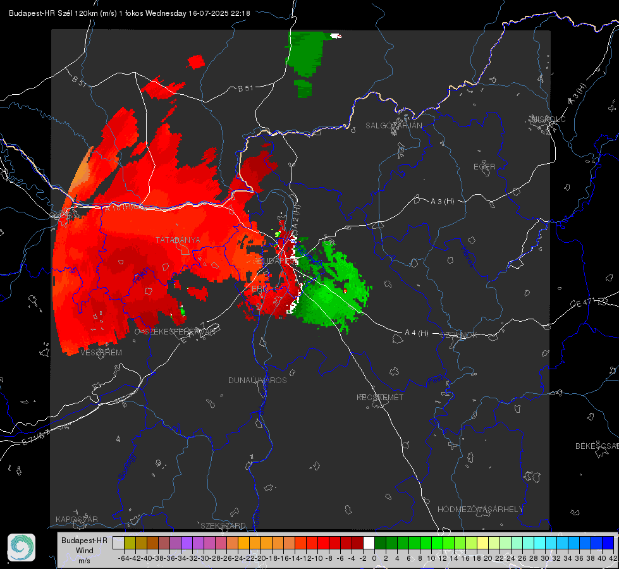
Task: Click the A 4 (H) road label
Action: (417, 333)
